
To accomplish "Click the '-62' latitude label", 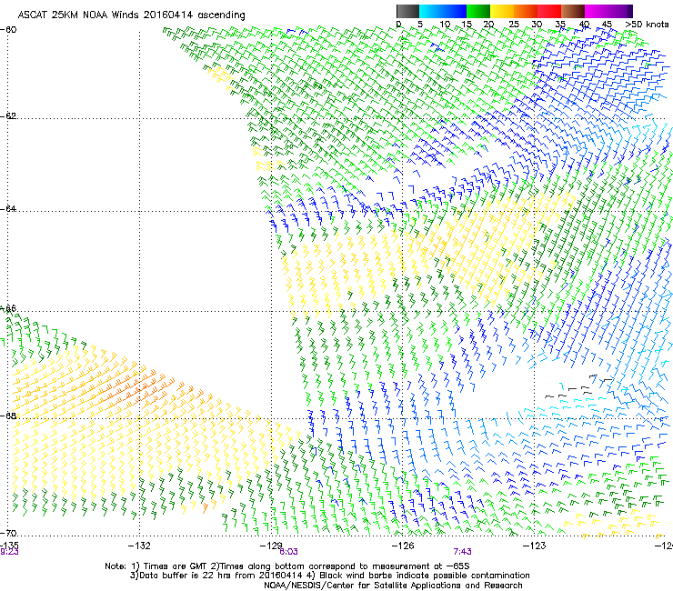I will [8, 116].
